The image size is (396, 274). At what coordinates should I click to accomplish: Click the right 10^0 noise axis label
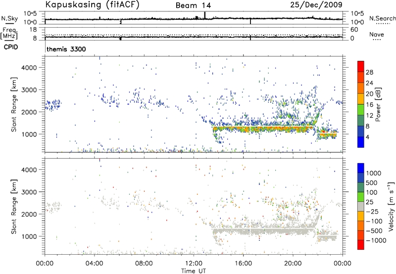357,22
